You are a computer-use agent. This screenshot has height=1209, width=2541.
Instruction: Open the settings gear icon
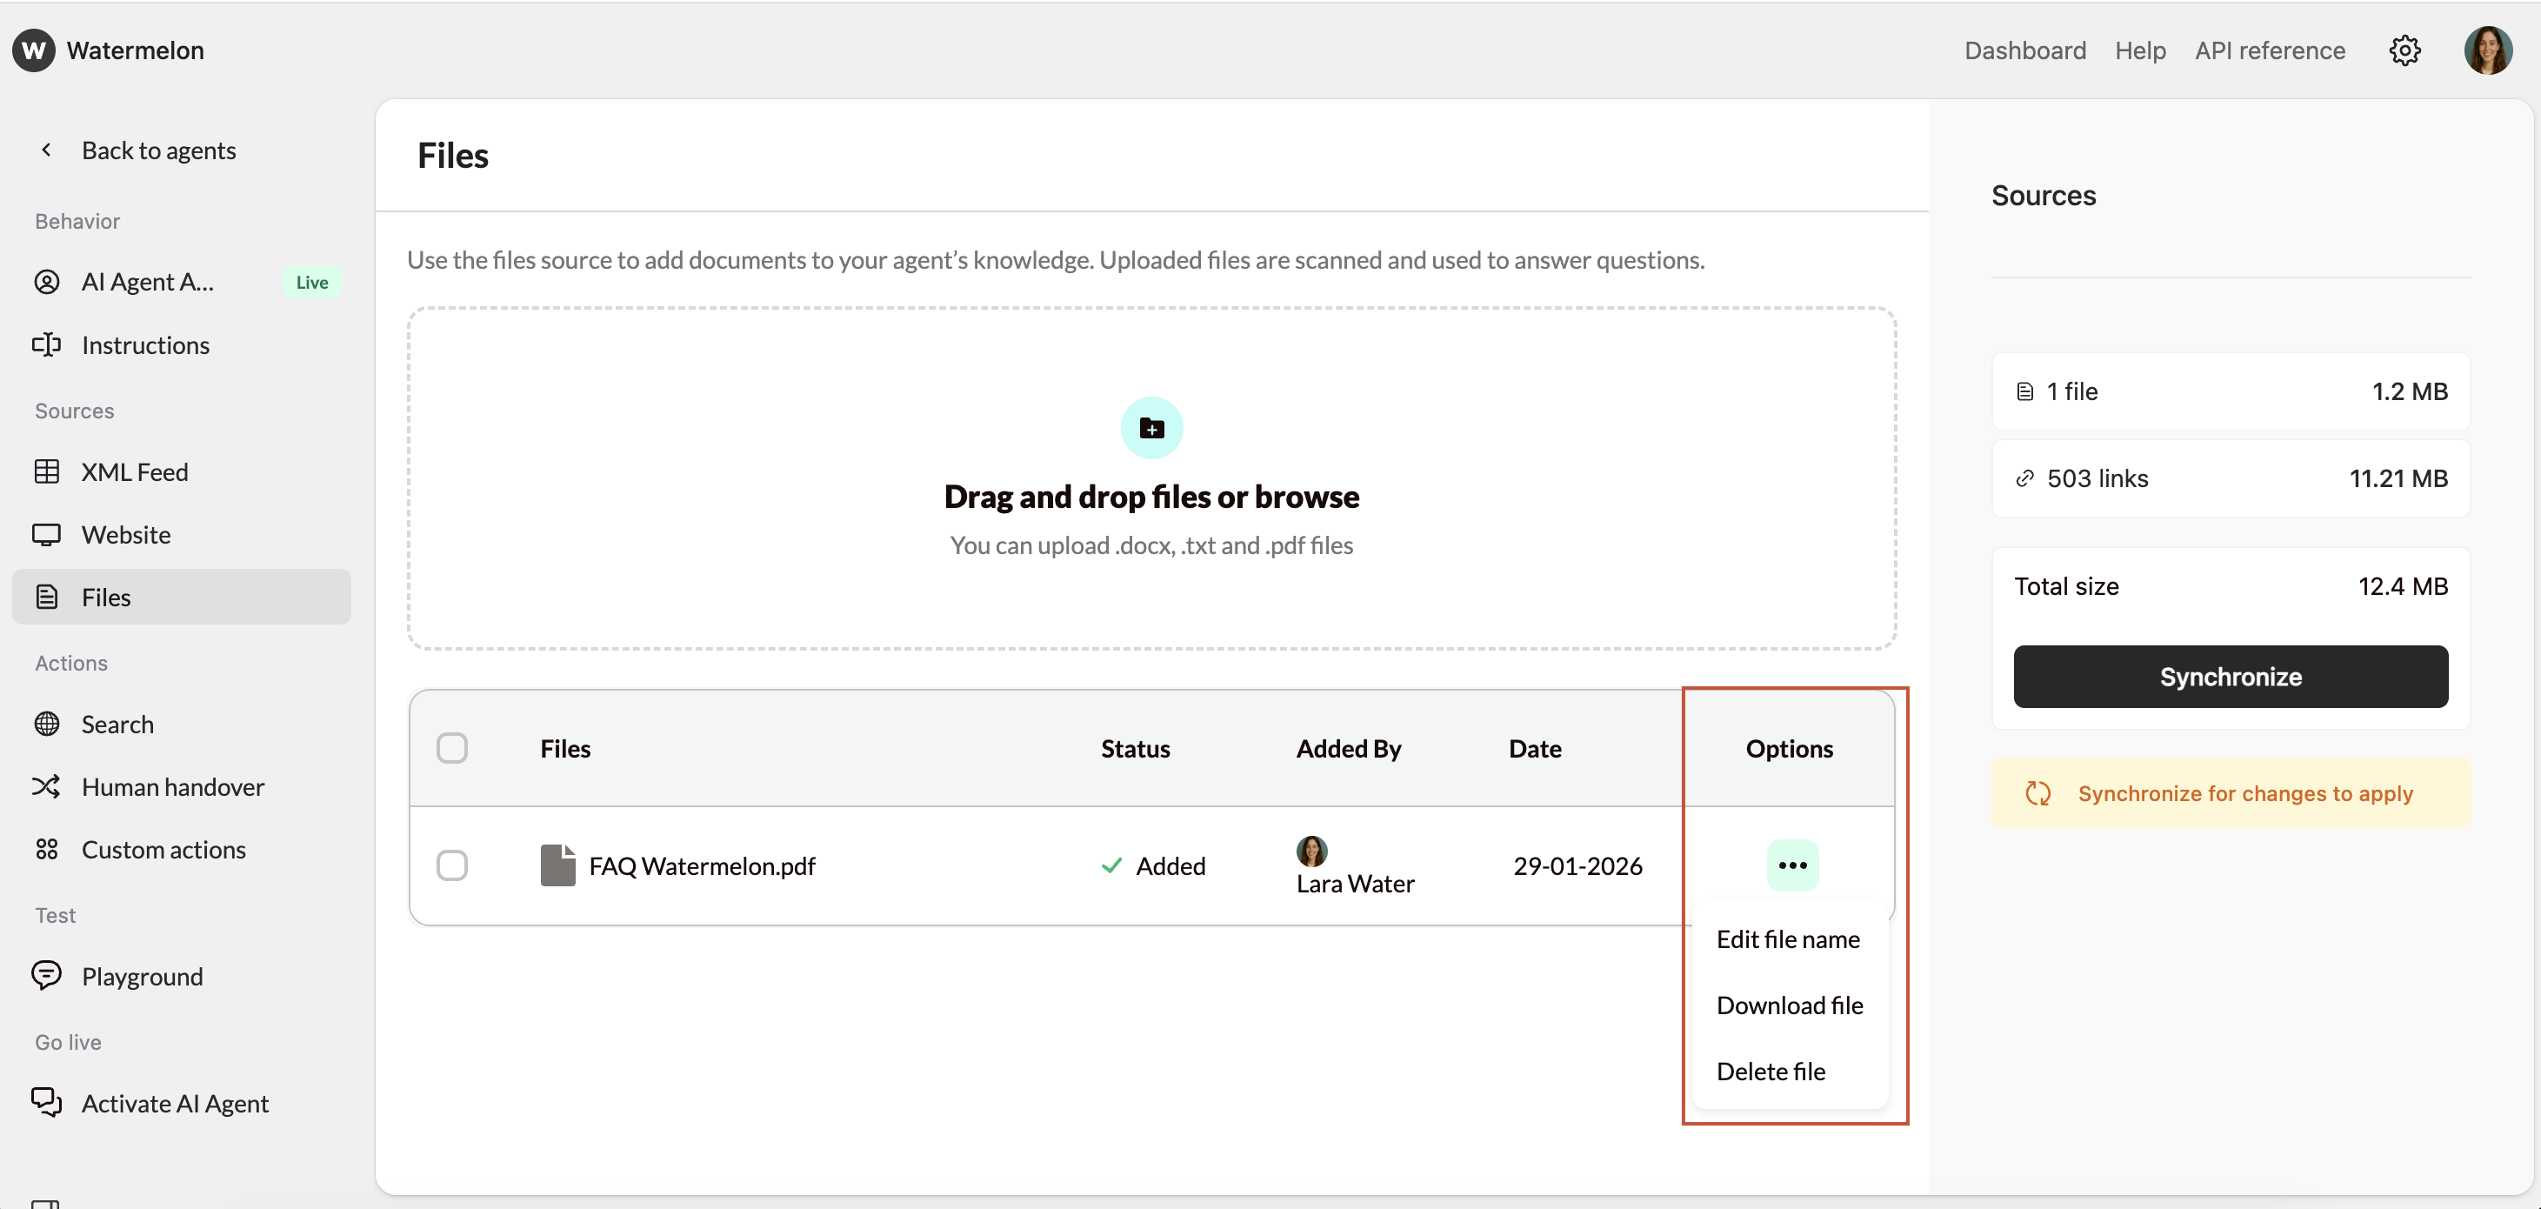tap(2404, 50)
